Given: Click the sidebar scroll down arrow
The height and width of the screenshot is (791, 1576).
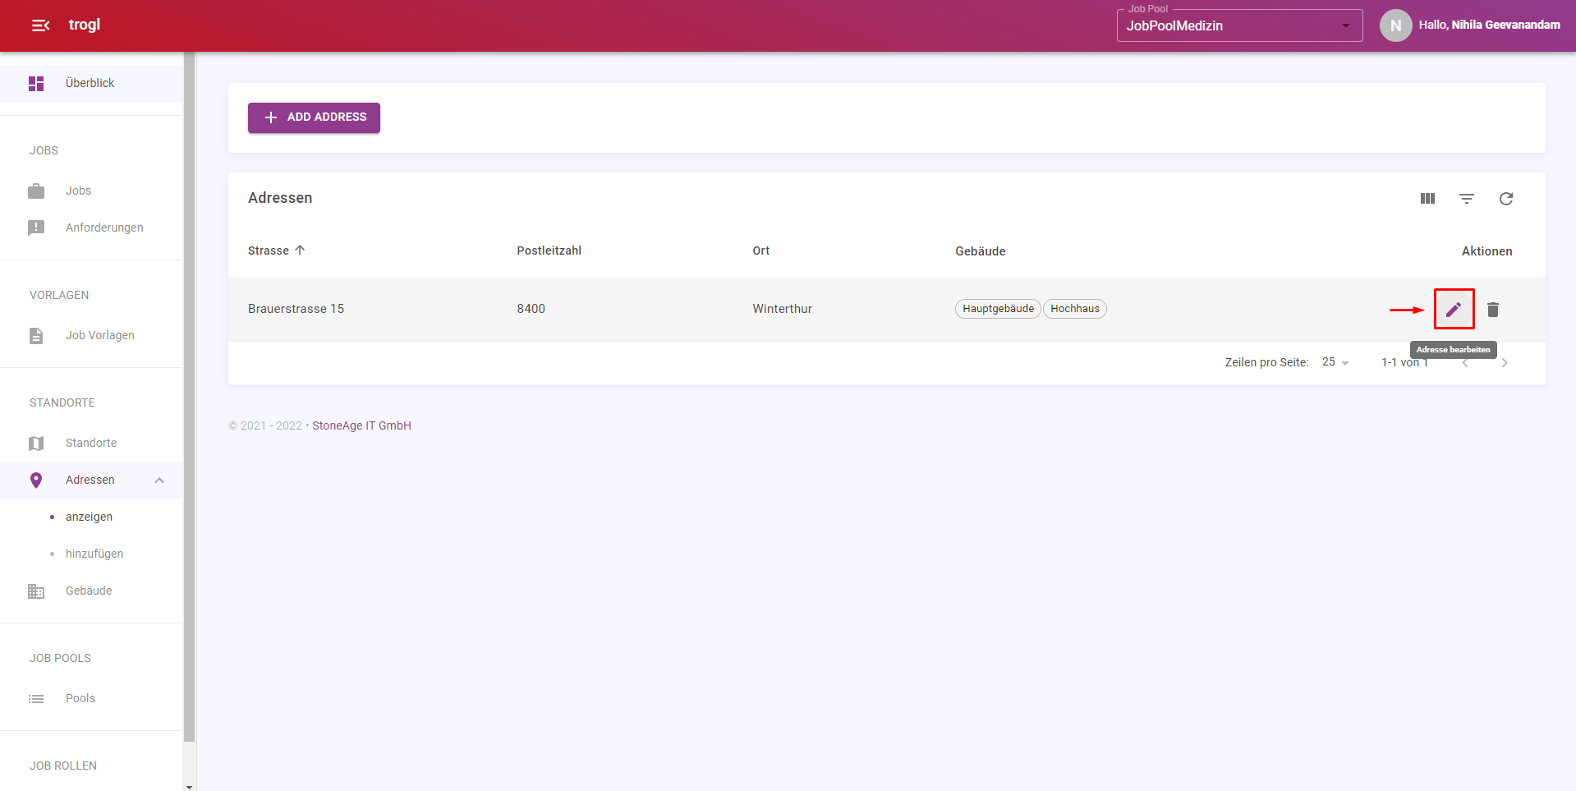Looking at the screenshot, I should pyautogui.click(x=190, y=786).
